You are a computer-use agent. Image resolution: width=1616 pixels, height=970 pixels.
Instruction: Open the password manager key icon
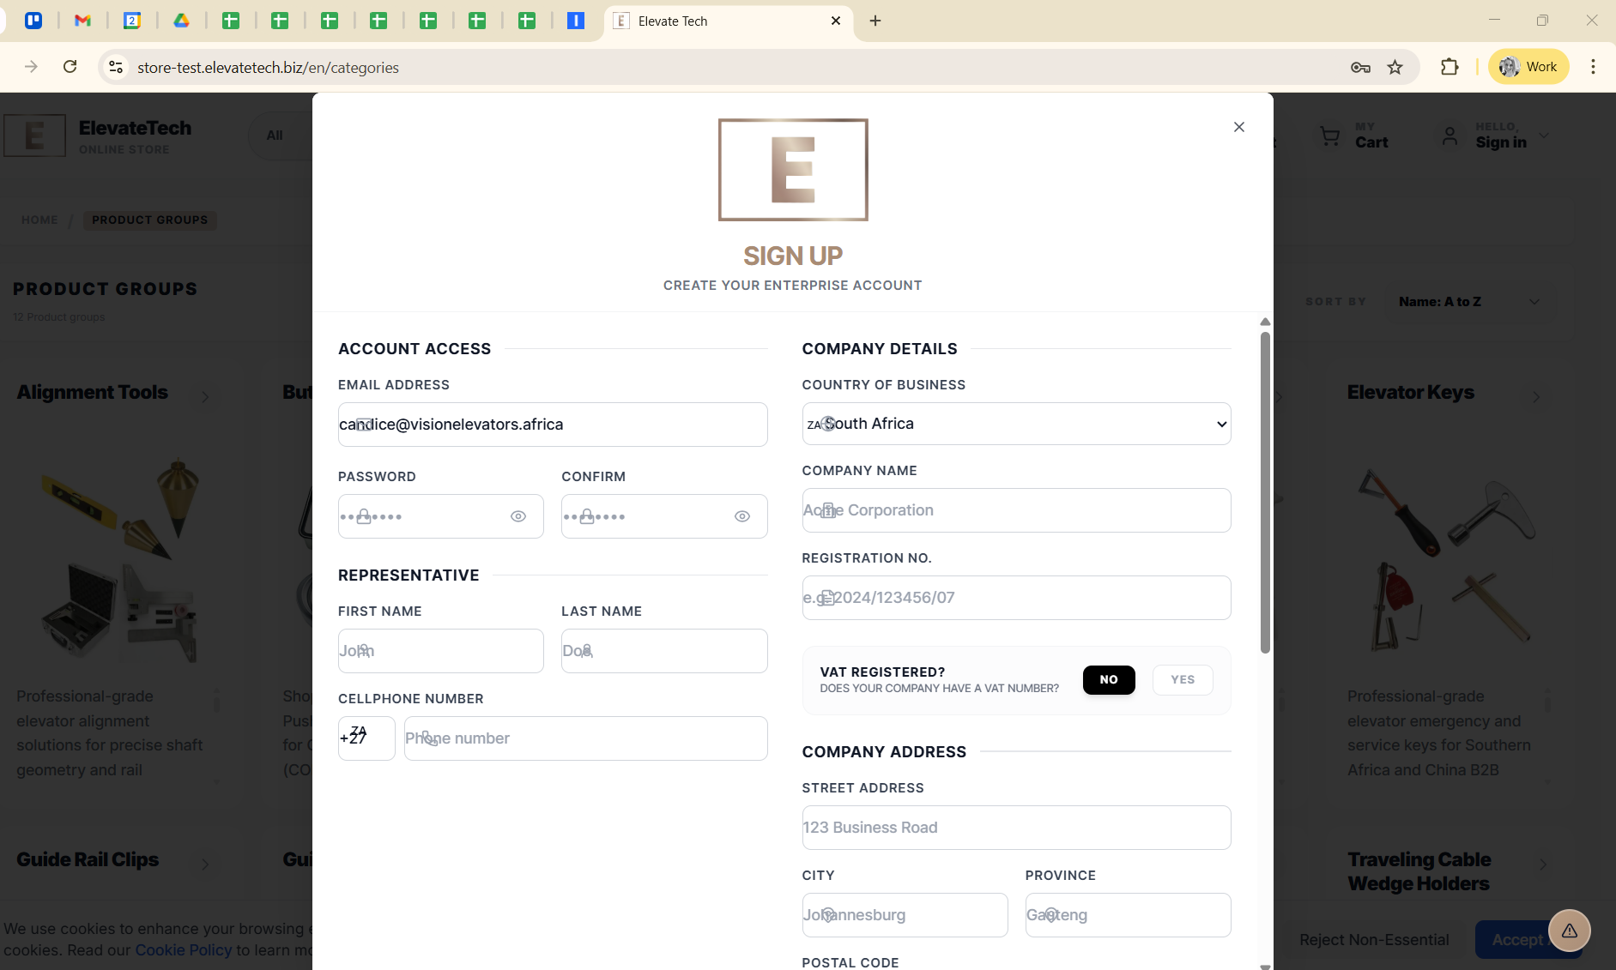1360,67
